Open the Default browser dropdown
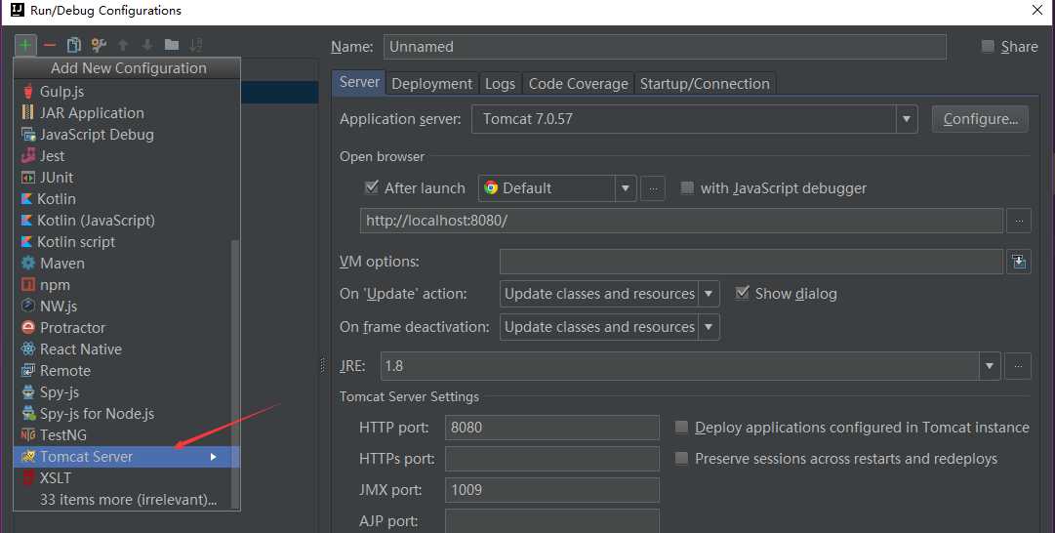This screenshot has width=1055, height=533. pos(557,188)
